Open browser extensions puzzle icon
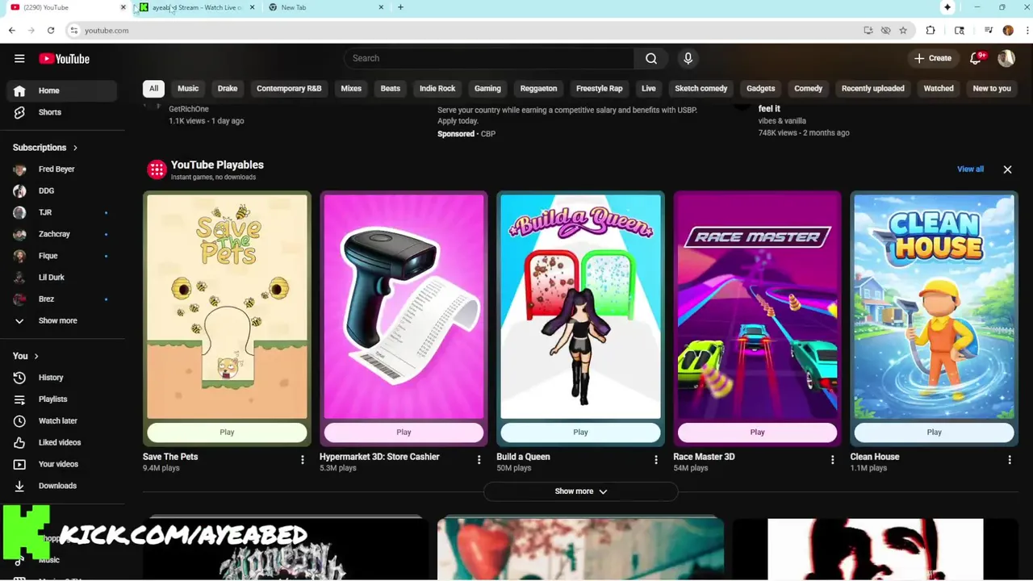Screen dimensions: 1033x581 (931, 31)
